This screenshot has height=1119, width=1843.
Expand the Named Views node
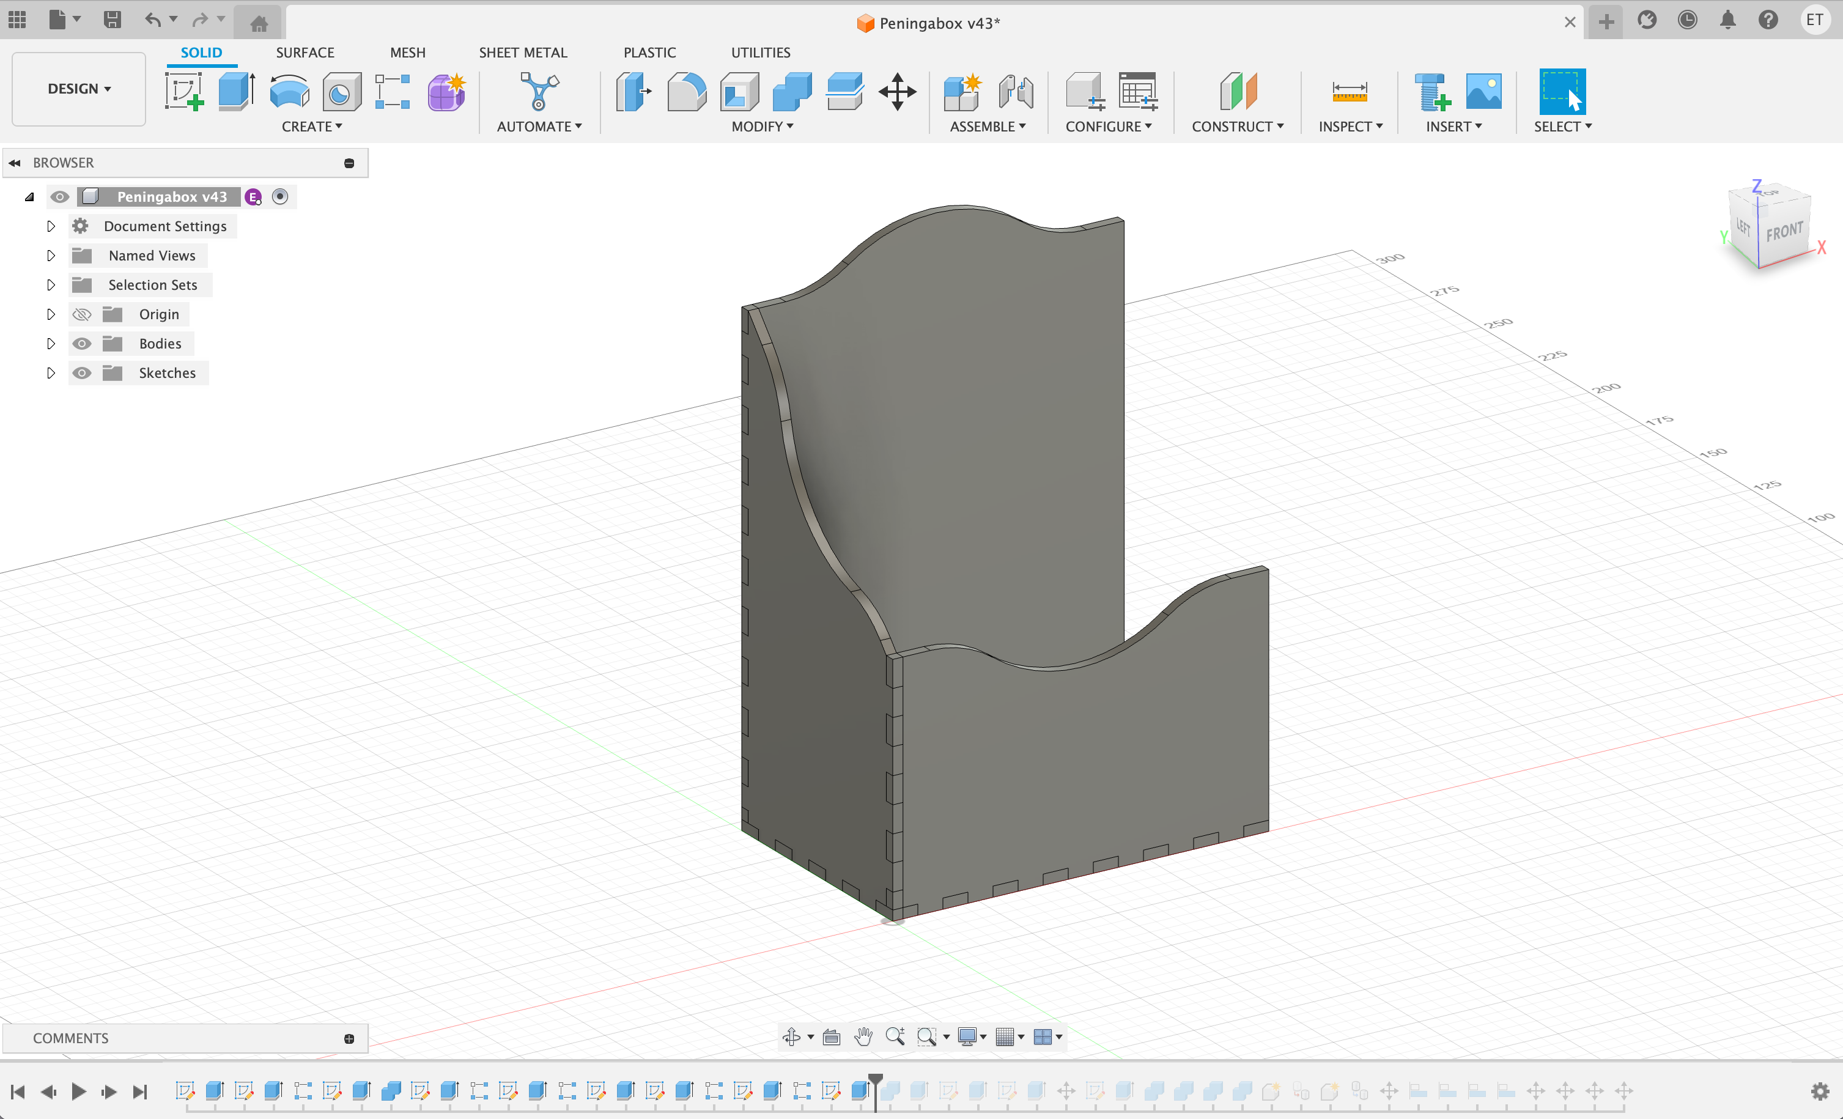click(x=51, y=255)
